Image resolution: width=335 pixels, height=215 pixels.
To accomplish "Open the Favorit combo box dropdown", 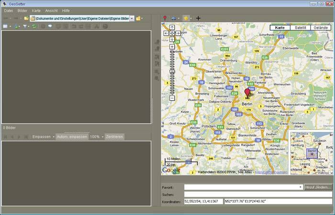I will point(300,187).
